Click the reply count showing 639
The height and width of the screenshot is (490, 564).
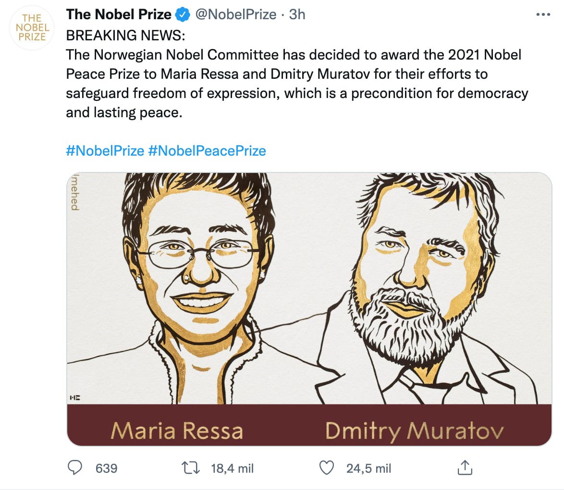pyautogui.click(x=107, y=467)
